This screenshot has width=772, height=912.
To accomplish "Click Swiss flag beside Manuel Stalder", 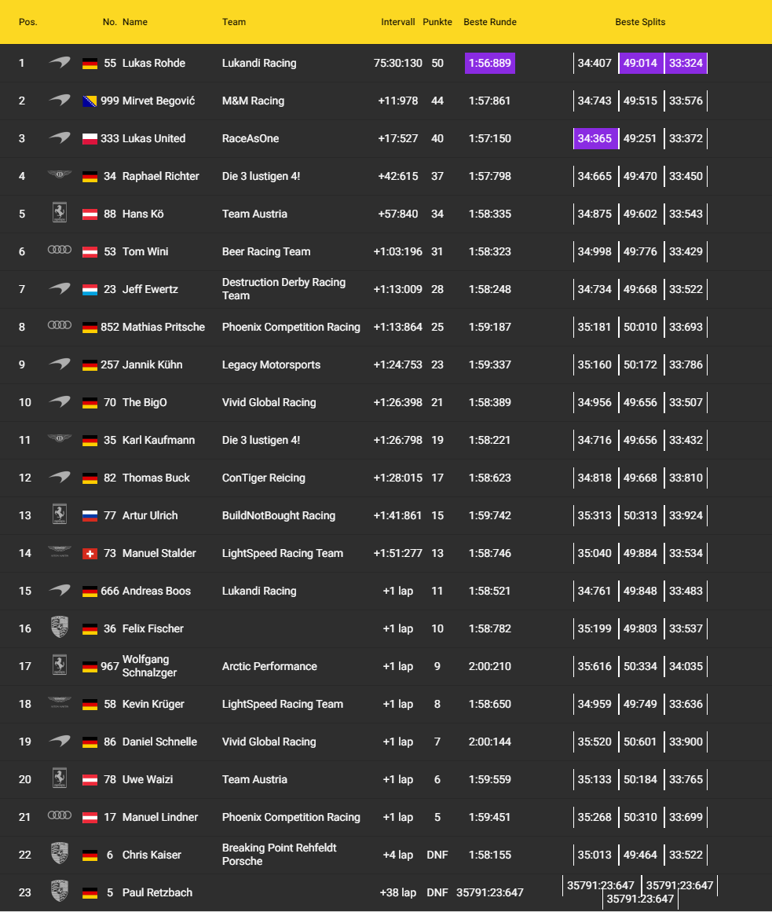I will tap(90, 554).
